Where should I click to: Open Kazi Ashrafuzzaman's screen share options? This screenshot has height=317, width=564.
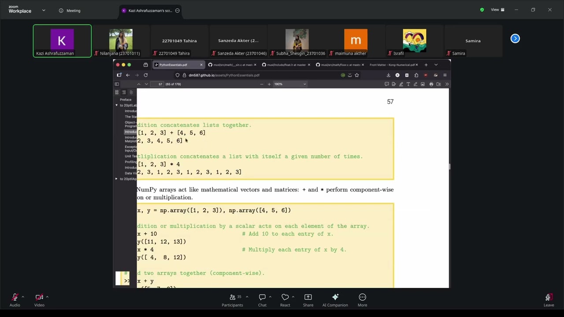point(178,11)
